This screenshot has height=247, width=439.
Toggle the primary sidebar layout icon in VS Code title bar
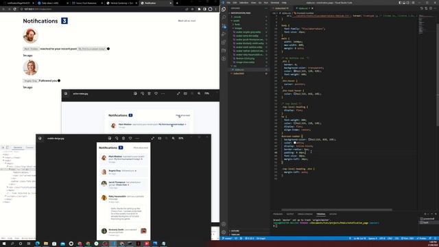tap(400, 3)
